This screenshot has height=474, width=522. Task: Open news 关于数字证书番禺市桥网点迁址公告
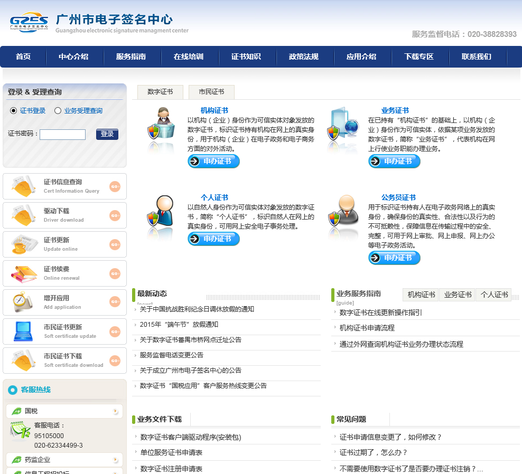191,340
